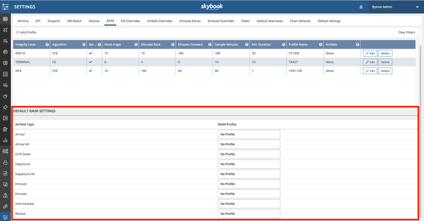
Task: Filter the Integrity Level column
Action: [47, 45]
